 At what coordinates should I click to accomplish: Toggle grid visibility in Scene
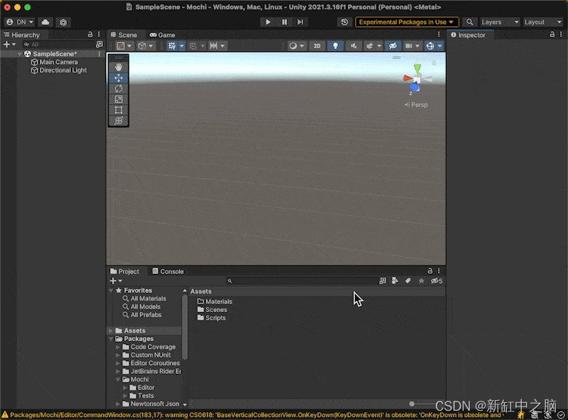point(172,46)
